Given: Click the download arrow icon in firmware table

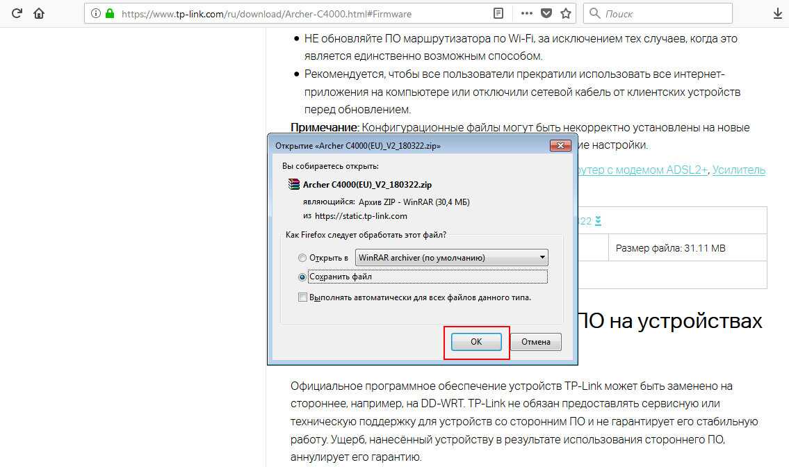Looking at the screenshot, I should (598, 220).
